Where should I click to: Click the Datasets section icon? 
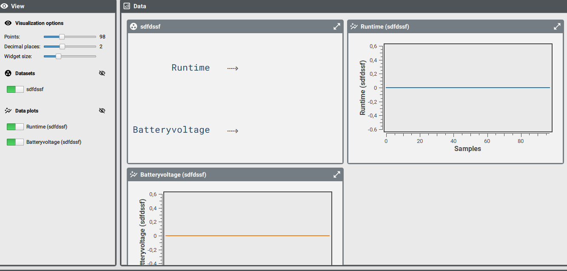(8, 73)
